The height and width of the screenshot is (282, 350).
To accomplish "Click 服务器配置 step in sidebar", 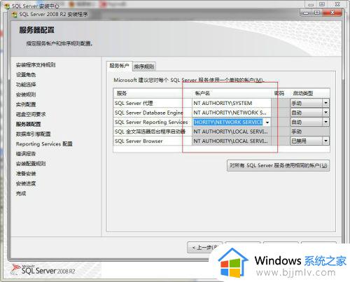I will pos(28,124).
